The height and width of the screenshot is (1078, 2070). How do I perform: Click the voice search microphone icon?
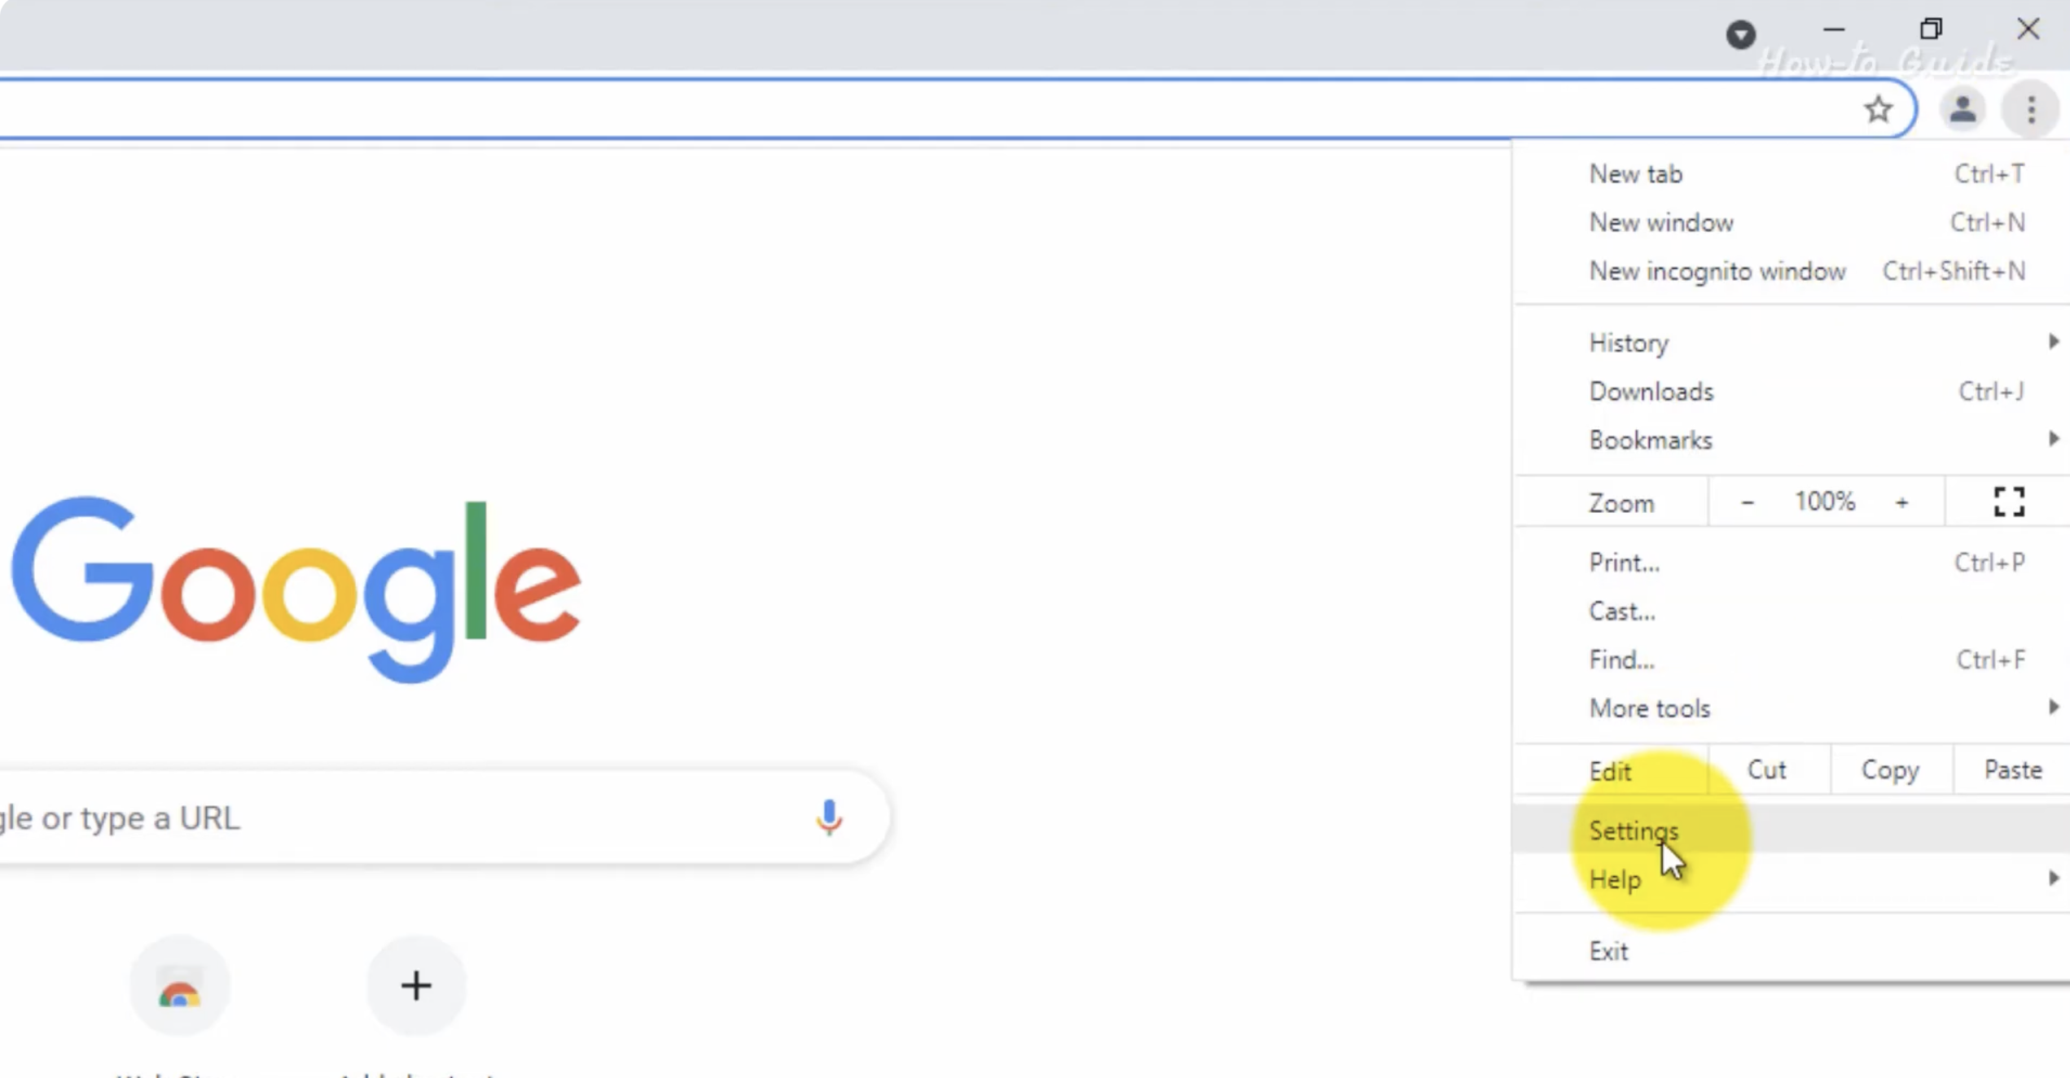(x=828, y=817)
